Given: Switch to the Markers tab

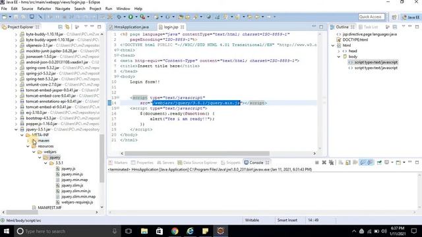Looking at the screenshot, I should 118,163.
